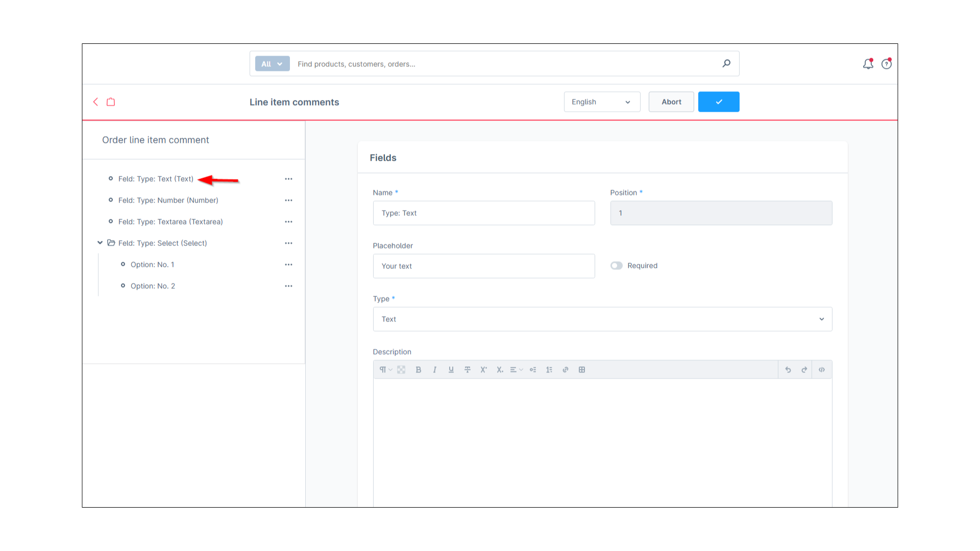Select the Feld Type Text tree item
This screenshot has height=551, width=980.
[x=156, y=178]
